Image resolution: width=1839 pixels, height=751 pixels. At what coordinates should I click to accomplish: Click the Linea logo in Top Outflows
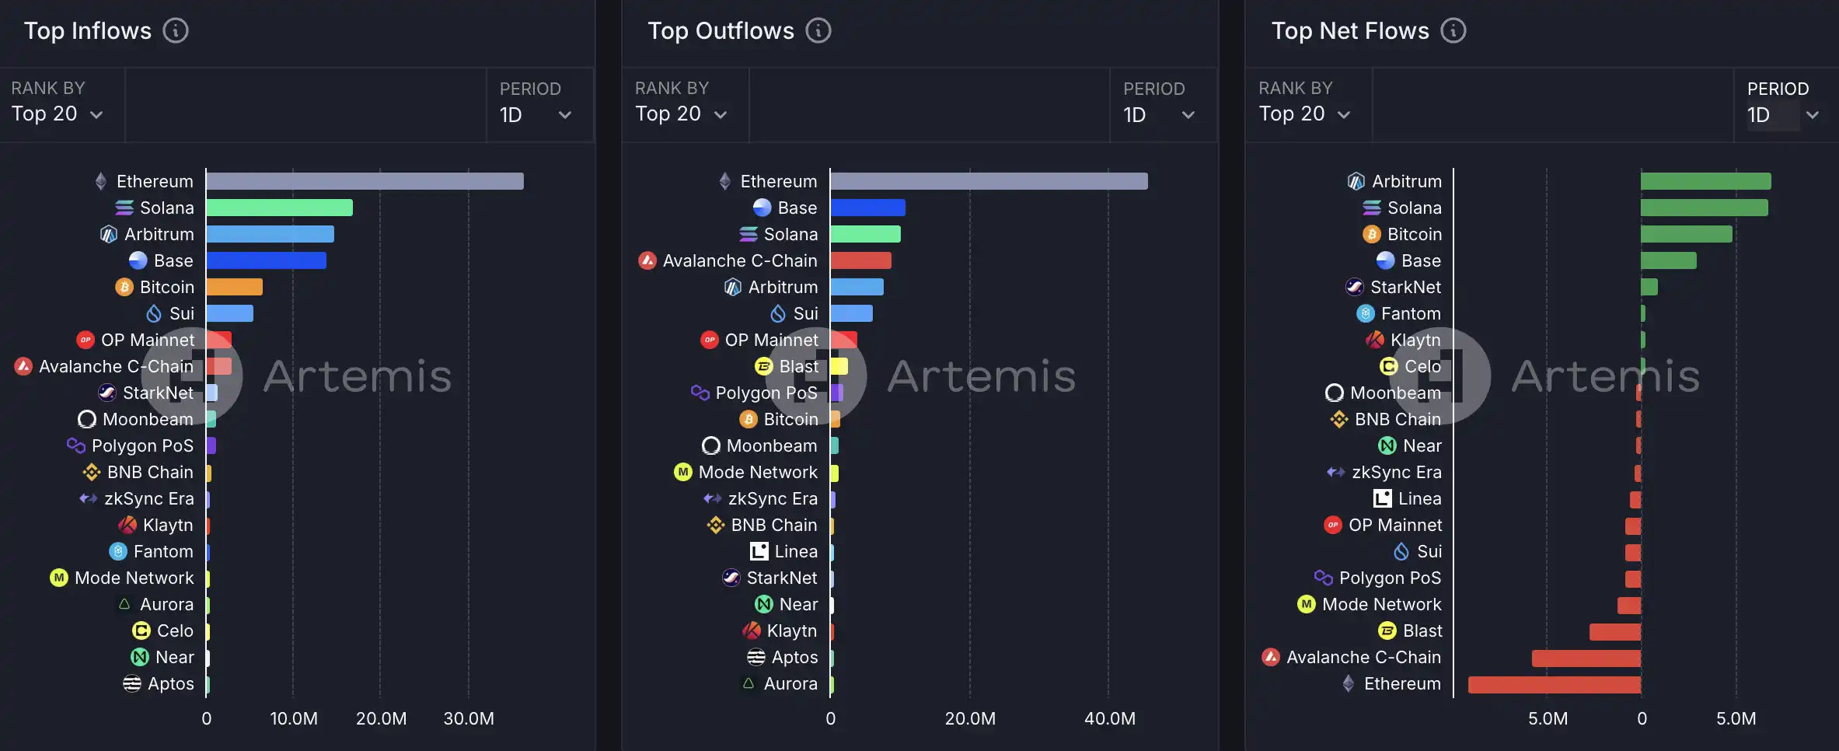click(759, 552)
